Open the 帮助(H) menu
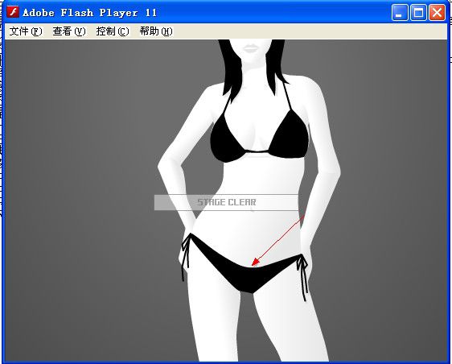This screenshot has height=364, width=452. point(156,31)
